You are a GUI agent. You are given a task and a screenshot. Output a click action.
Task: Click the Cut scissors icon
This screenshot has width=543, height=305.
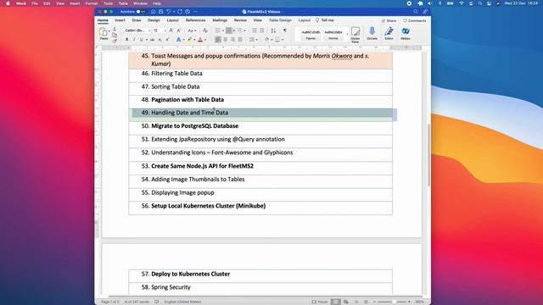pyautogui.click(x=115, y=30)
